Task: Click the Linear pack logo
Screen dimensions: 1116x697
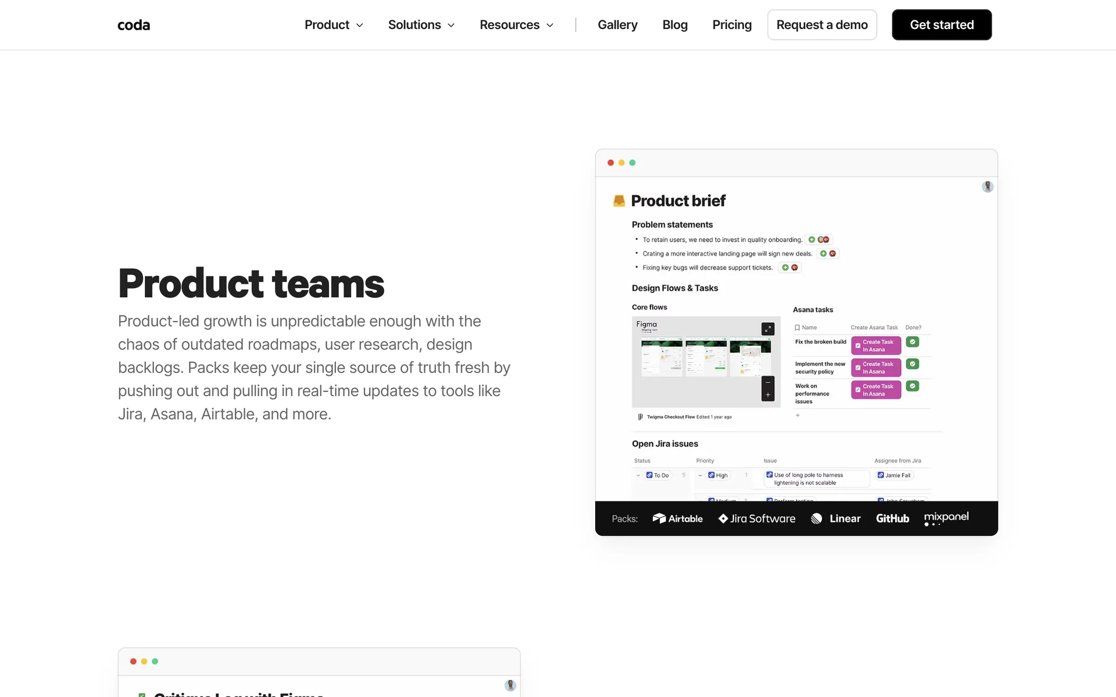Action: (x=836, y=519)
